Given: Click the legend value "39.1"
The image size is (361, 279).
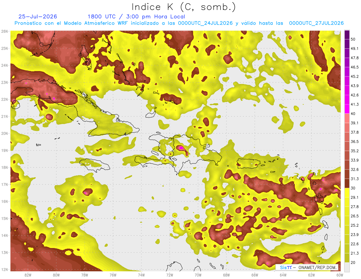Looking at the screenshot, I should click(x=355, y=123).
